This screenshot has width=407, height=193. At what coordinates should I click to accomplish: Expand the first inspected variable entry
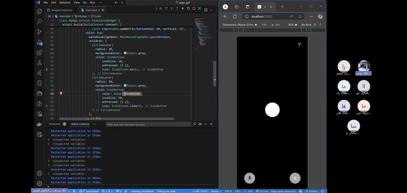[x=49, y=140]
